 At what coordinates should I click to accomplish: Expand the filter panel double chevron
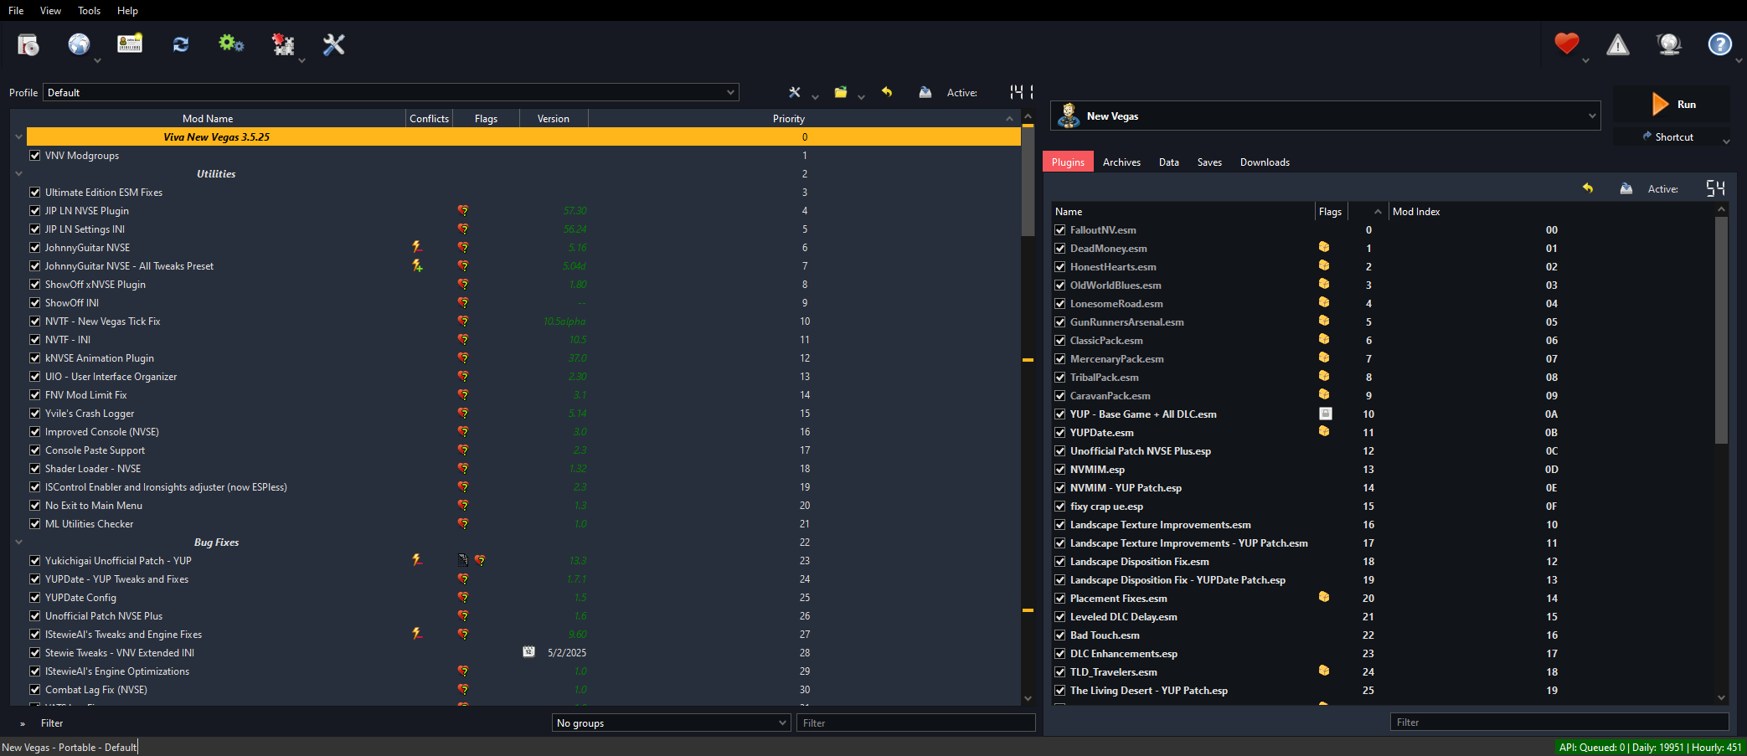pos(23,723)
